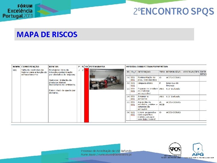Screen dimensions: 217x163
Task: Select the FOTOGRAFIA column header
Action: coord(97,67)
